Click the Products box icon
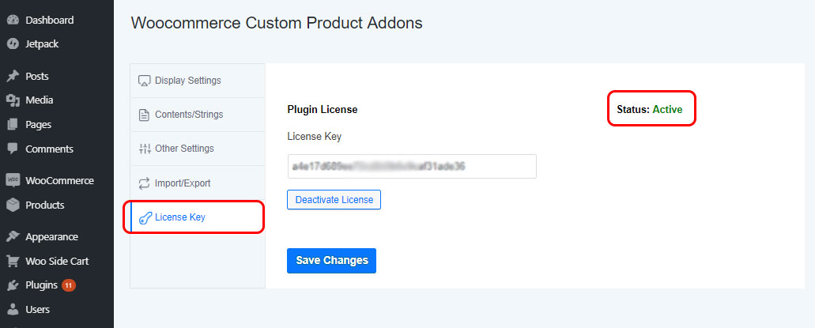Image resolution: width=815 pixels, height=328 pixels. click(x=13, y=205)
